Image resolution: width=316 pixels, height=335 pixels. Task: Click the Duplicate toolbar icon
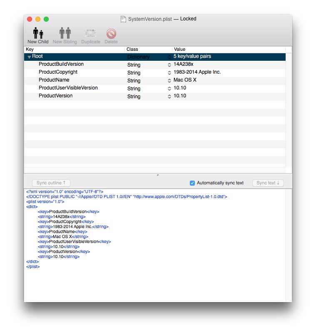click(x=91, y=33)
